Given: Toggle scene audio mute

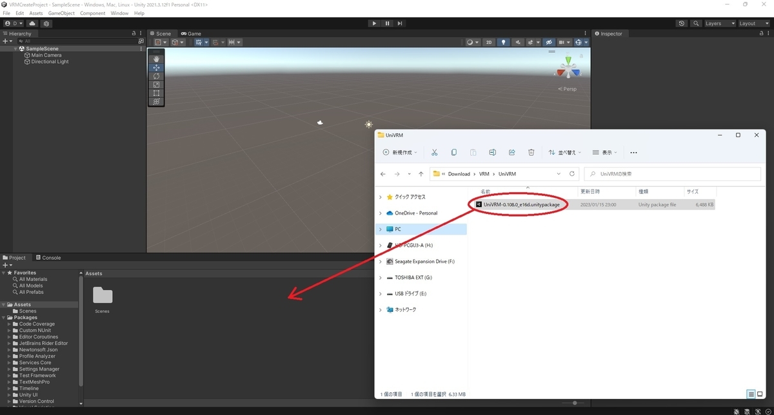Looking at the screenshot, I should 518,42.
